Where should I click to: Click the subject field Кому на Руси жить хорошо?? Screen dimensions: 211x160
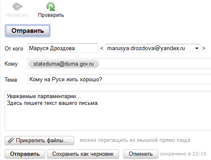(119, 80)
